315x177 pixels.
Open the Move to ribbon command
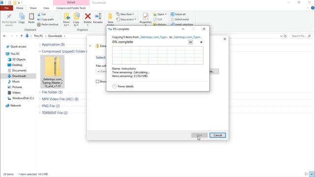click(66, 19)
